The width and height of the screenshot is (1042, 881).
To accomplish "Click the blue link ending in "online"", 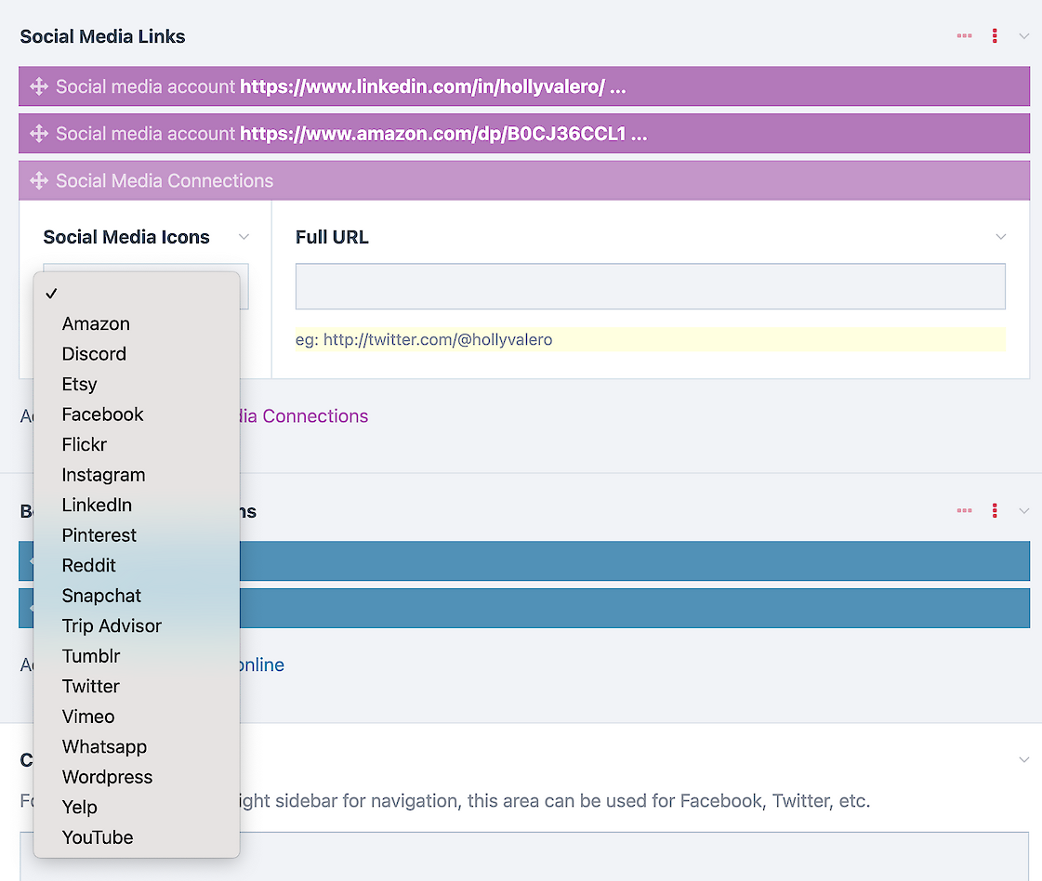I will tap(262, 665).
